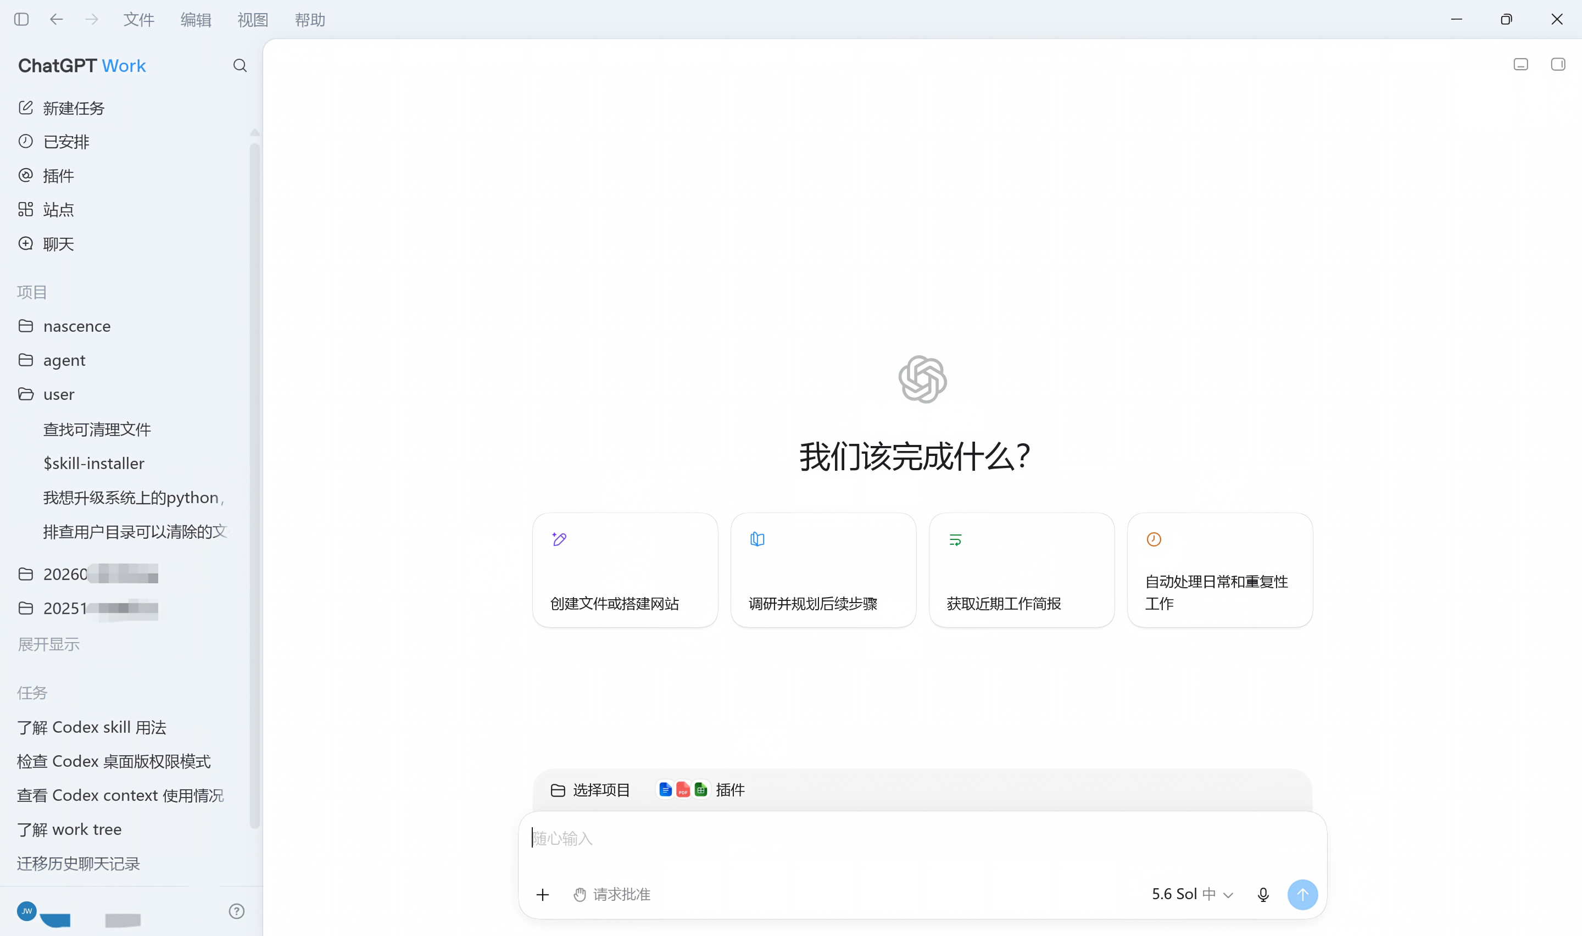Click the clock icon beside 已安排

26,141
